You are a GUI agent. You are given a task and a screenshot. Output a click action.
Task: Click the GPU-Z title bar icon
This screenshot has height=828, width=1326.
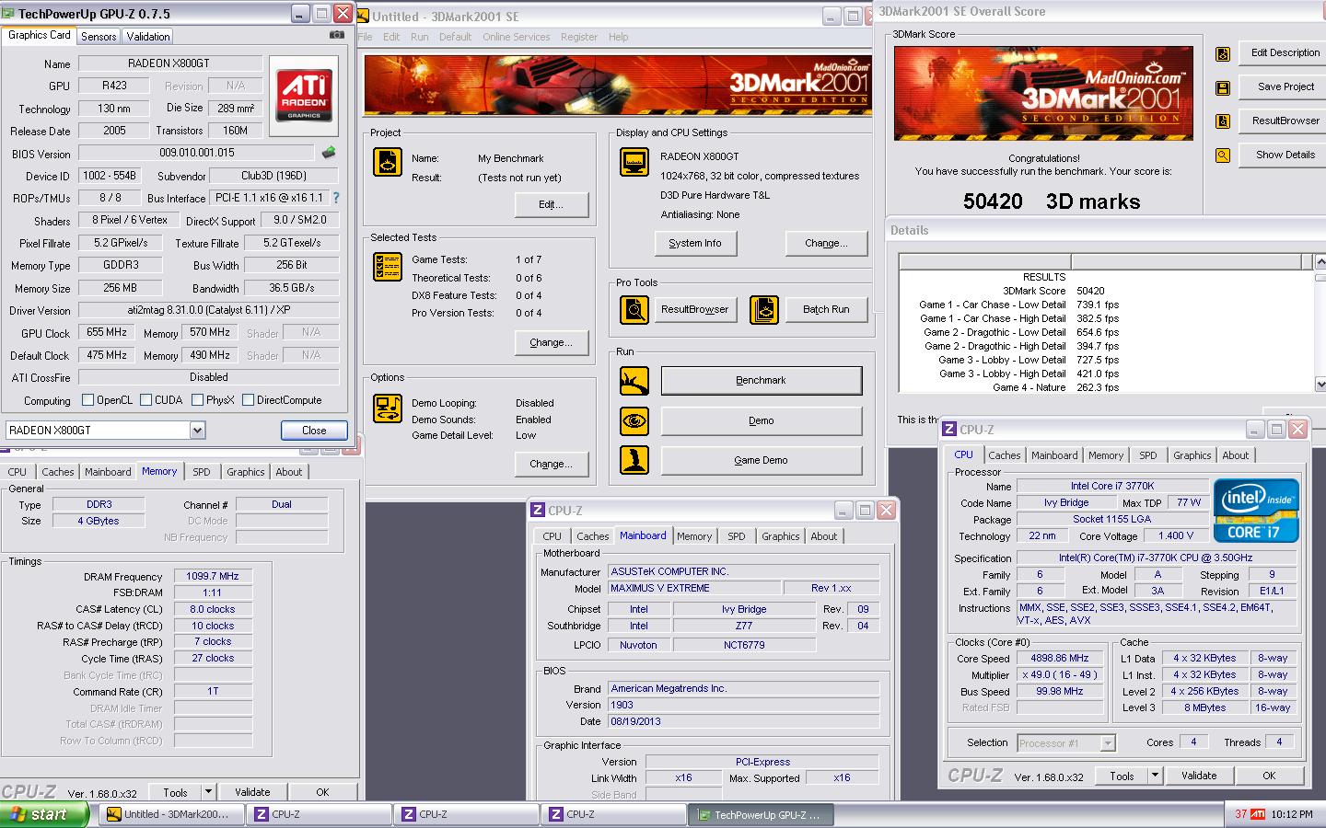8,13
